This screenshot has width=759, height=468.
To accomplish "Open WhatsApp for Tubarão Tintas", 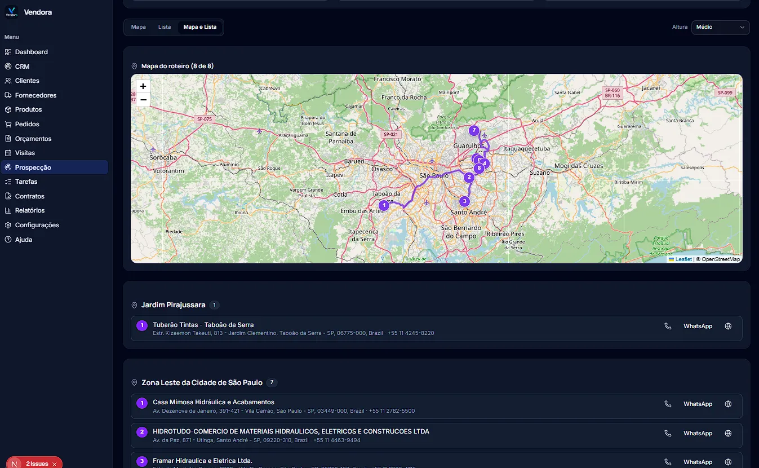I will tap(698, 326).
